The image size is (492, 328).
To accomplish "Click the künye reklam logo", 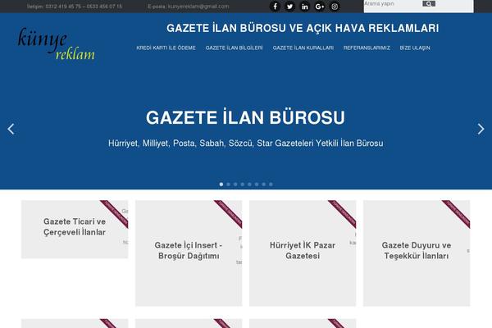I will (x=57, y=43).
